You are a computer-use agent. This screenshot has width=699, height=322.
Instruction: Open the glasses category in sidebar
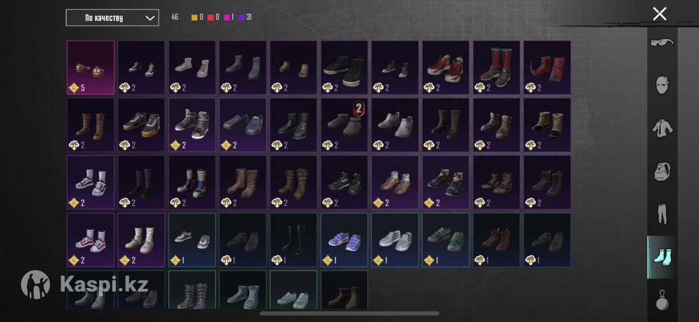662,42
